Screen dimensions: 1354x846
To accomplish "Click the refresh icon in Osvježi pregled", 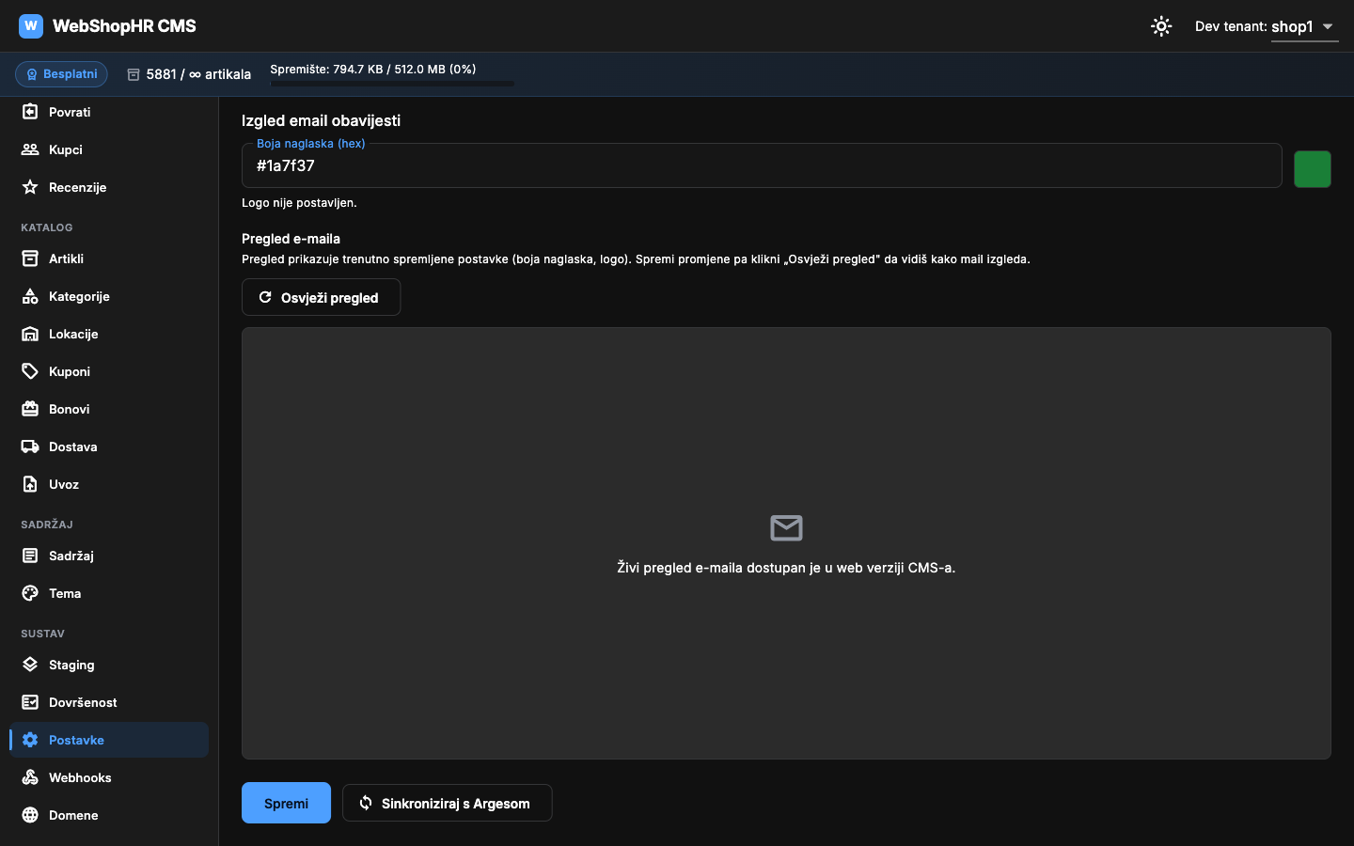I will (x=265, y=297).
